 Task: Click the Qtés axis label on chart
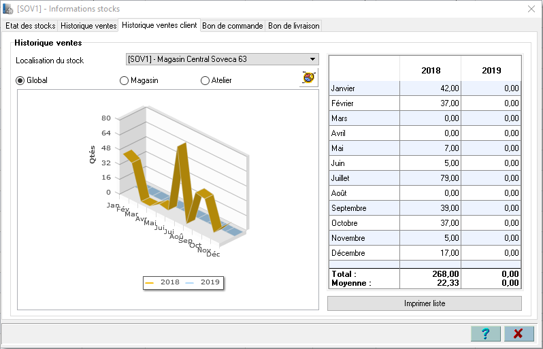click(x=92, y=154)
